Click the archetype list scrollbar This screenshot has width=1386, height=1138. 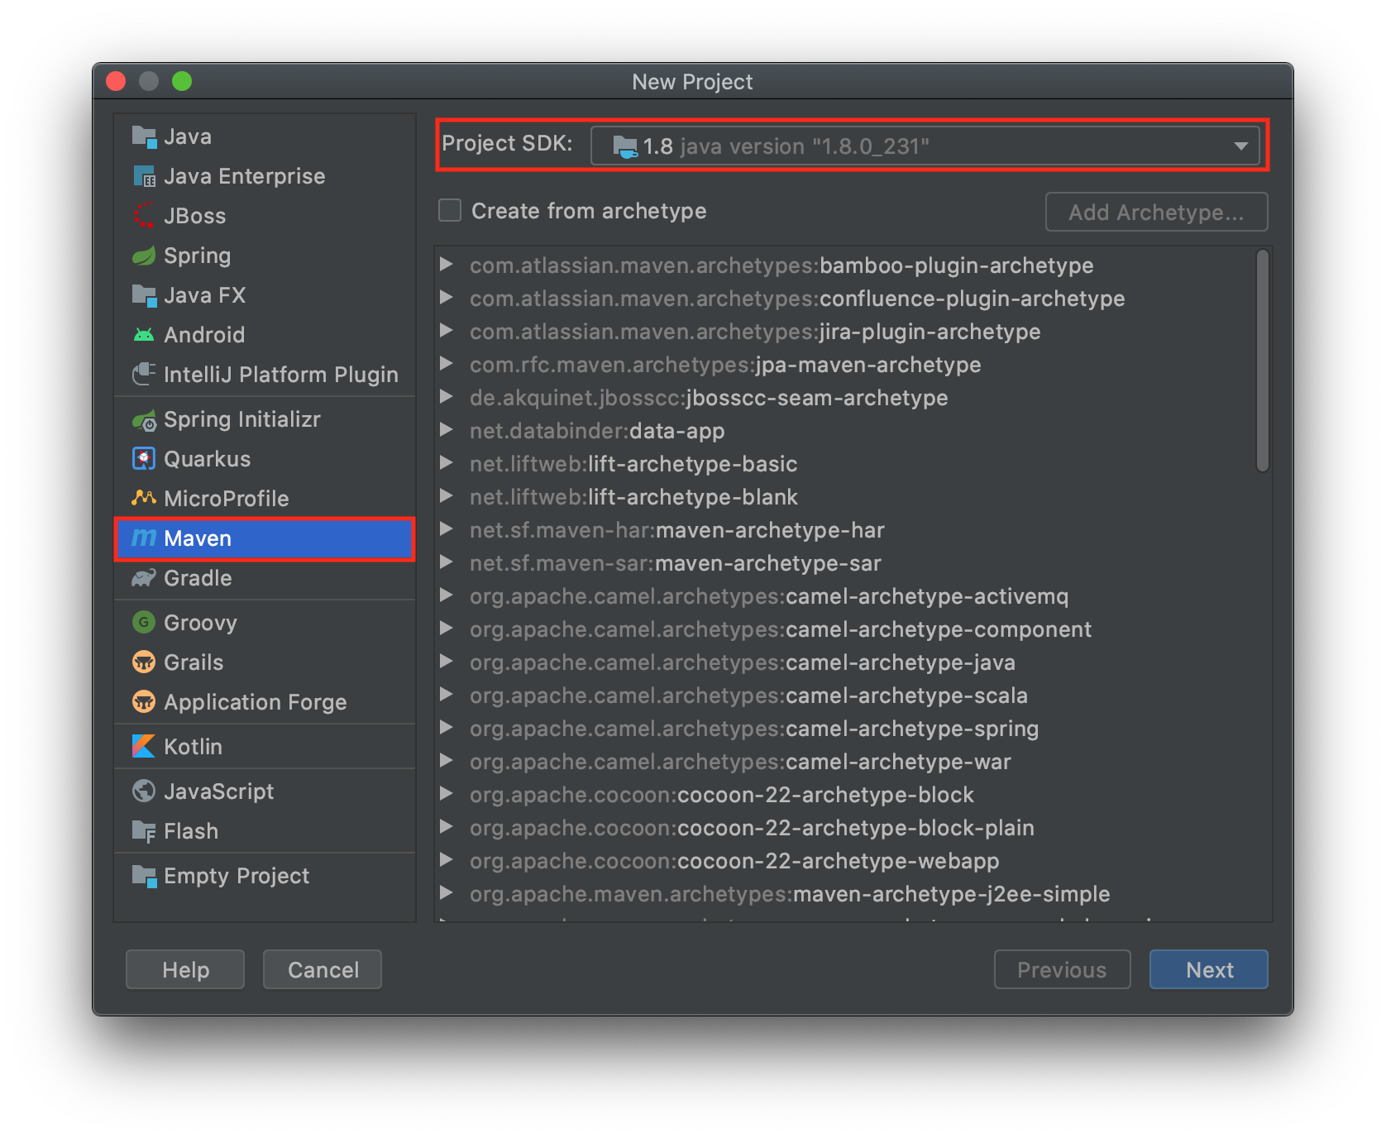click(x=1262, y=361)
